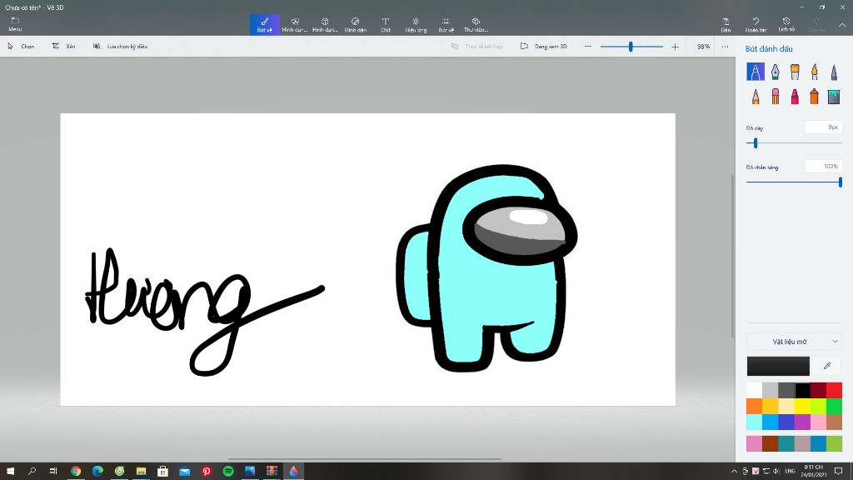Viewport: 853px width, 480px height.
Task: Click the current color preview box
Action: point(778,367)
